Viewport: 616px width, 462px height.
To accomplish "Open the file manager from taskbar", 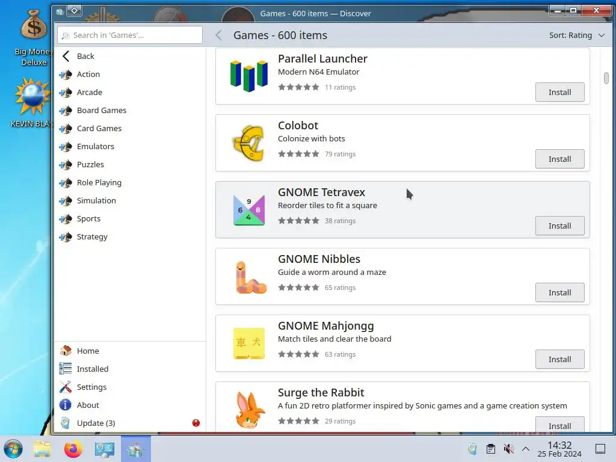I will tap(42, 449).
